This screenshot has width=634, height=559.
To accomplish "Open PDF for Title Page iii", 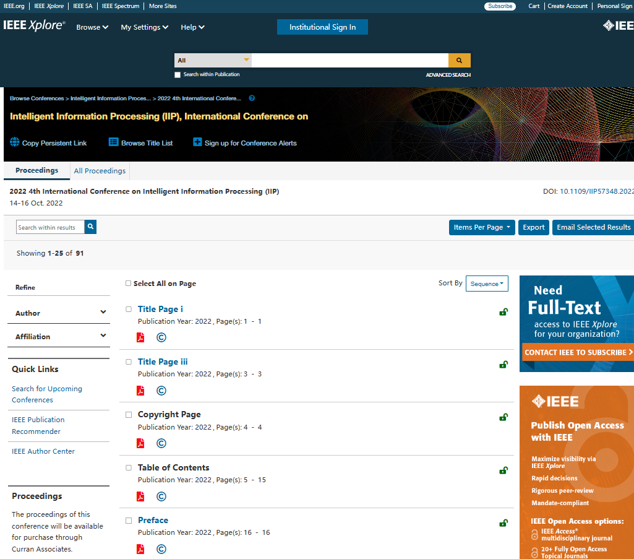I will (140, 390).
